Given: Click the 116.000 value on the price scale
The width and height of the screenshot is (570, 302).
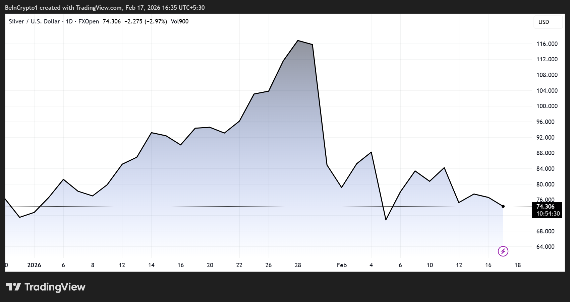Looking at the screenshot, I should [x=548, y=44].
